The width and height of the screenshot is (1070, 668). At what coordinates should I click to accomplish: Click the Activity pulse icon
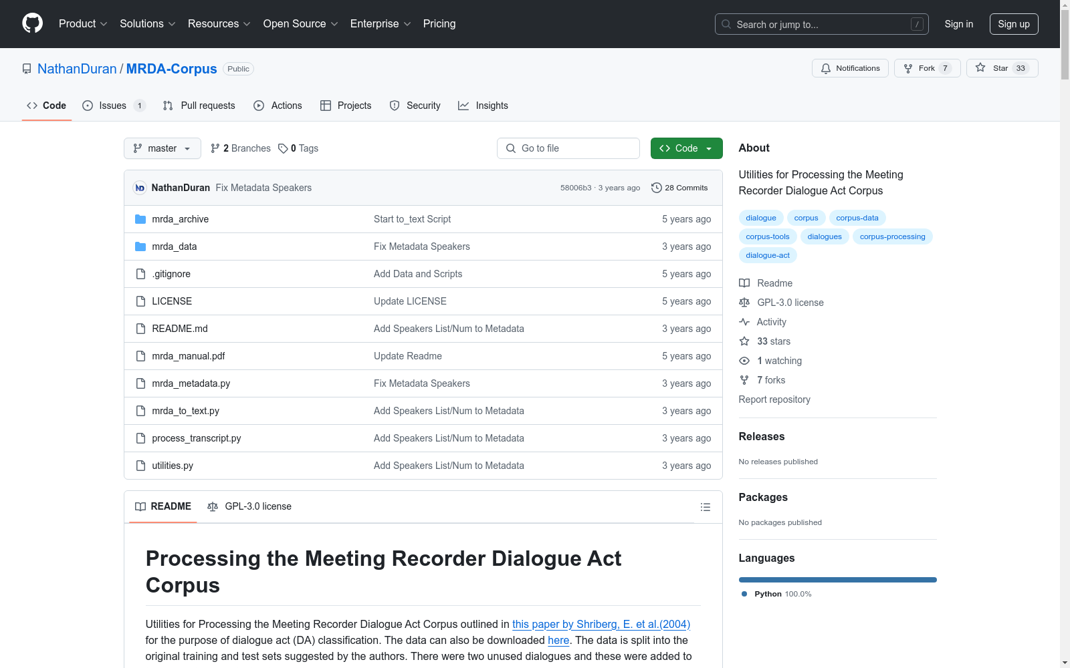point(744,322)
